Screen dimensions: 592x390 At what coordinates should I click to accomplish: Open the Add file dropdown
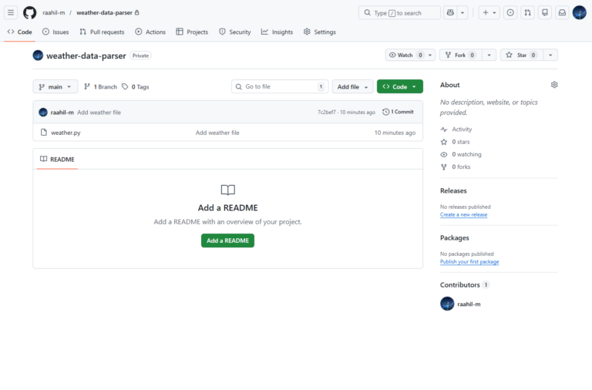click(352, 87)
